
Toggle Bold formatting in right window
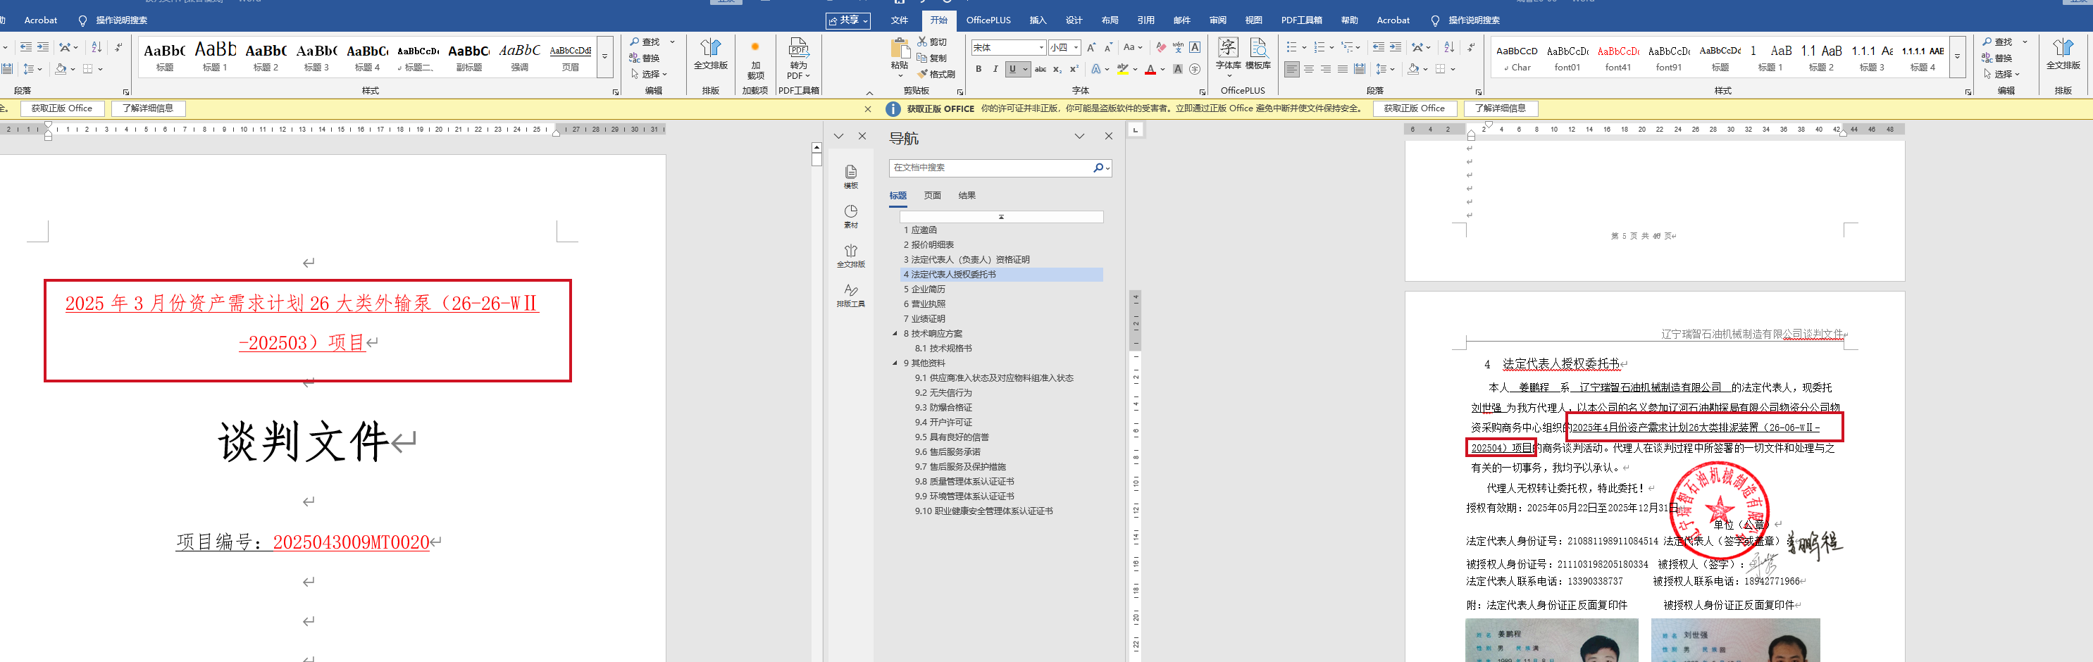pyautogui.click(x=979, y=70)
